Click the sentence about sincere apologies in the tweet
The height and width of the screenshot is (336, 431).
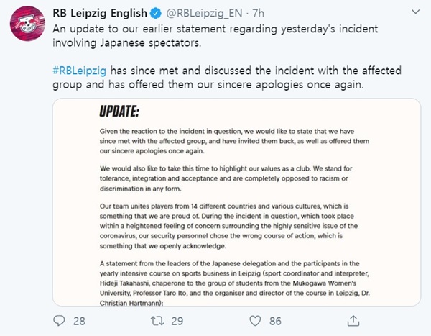pyautogui.click(x=227, y=78)
